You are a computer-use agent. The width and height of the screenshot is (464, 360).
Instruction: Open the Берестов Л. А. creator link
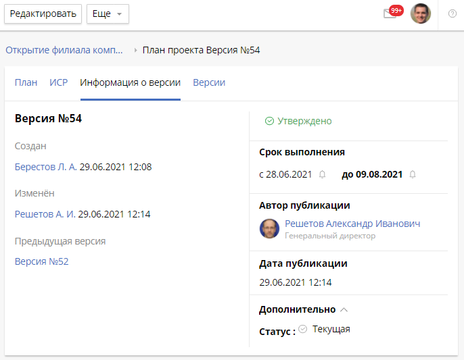pyautogui.click(x=45, y=166)
